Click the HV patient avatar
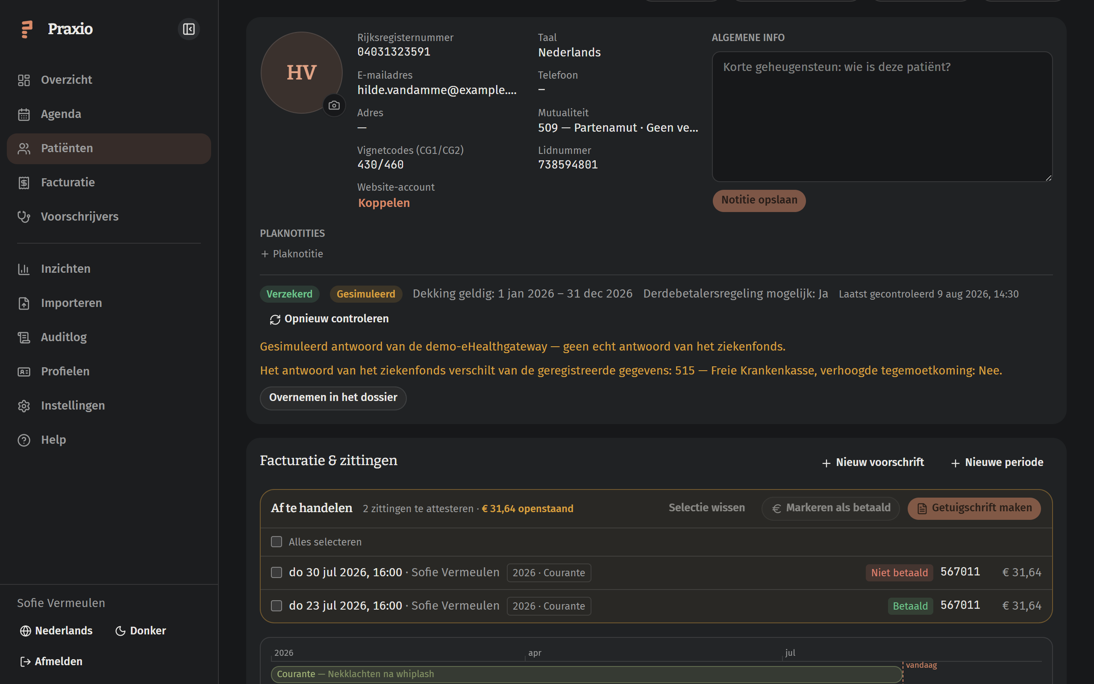 tap(302, 72)
